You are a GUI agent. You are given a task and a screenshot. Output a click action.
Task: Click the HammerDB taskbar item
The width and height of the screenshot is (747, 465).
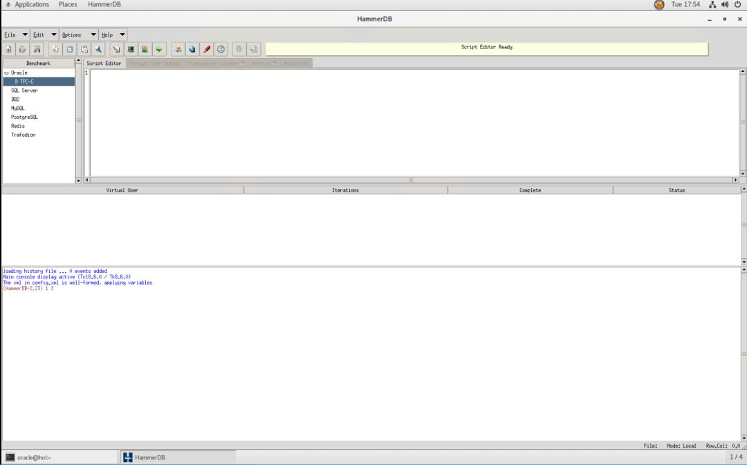coord(178,457)
